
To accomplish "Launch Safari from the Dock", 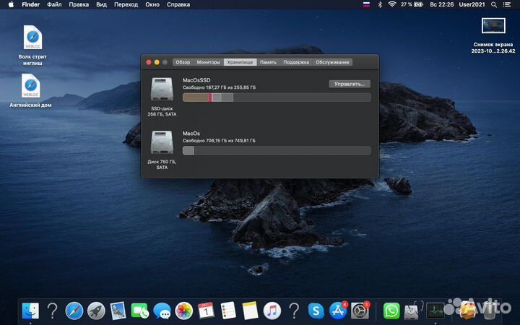I will (x=74, y=311).
